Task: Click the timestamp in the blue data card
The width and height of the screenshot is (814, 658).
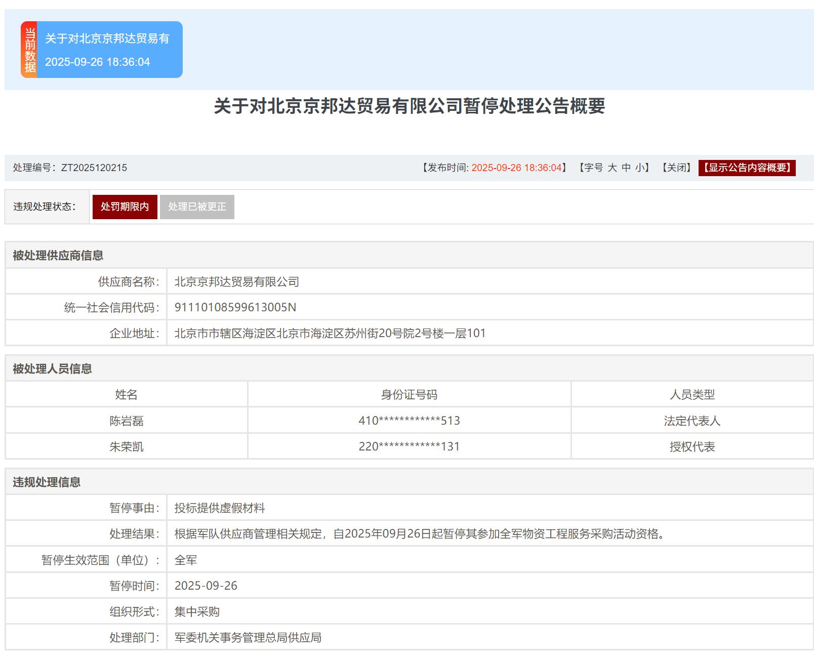Action: (98, 62)
